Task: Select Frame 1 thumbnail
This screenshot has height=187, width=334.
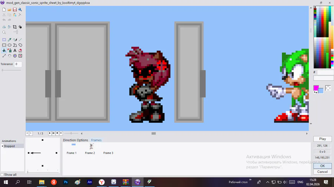Action: 72,149
